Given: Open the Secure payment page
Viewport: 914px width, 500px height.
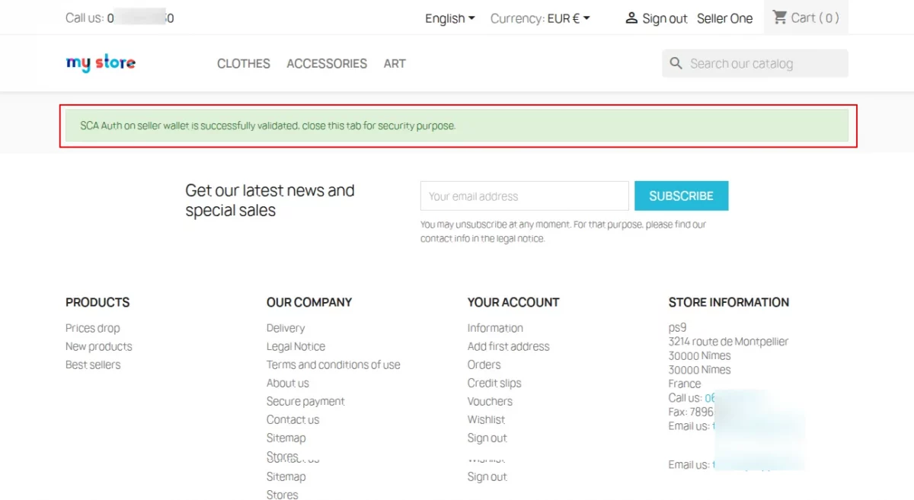Looking at the screenshot, I should (305, 401).
